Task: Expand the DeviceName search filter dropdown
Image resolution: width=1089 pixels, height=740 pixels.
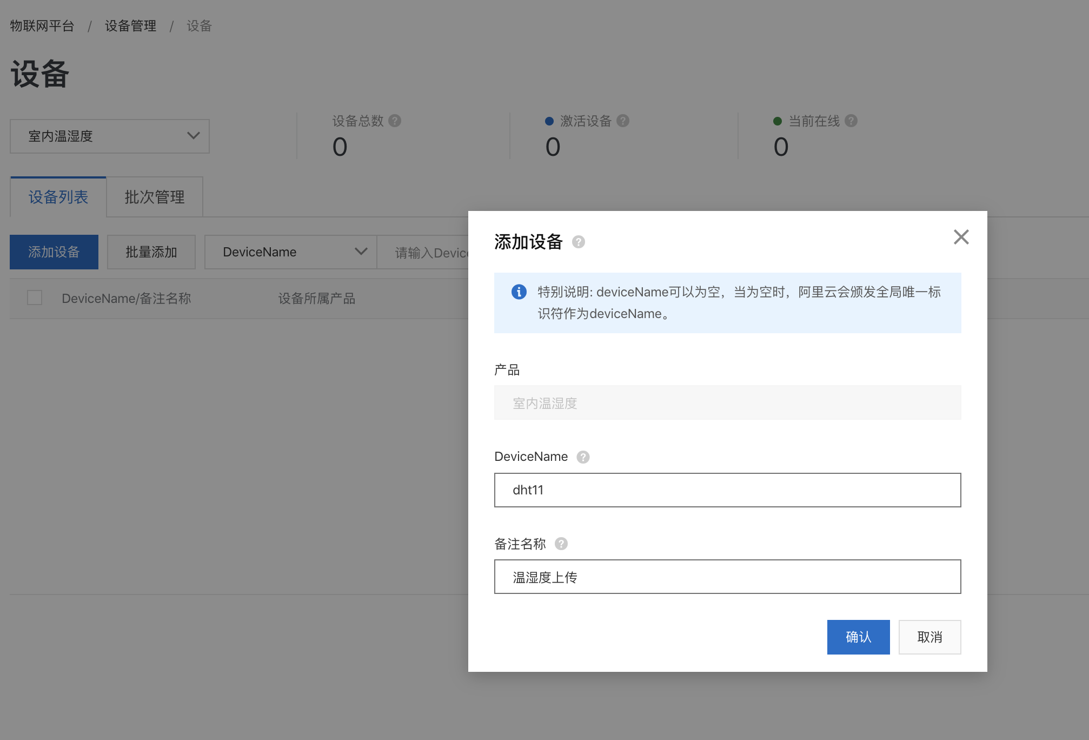Action: pos(290,252)
